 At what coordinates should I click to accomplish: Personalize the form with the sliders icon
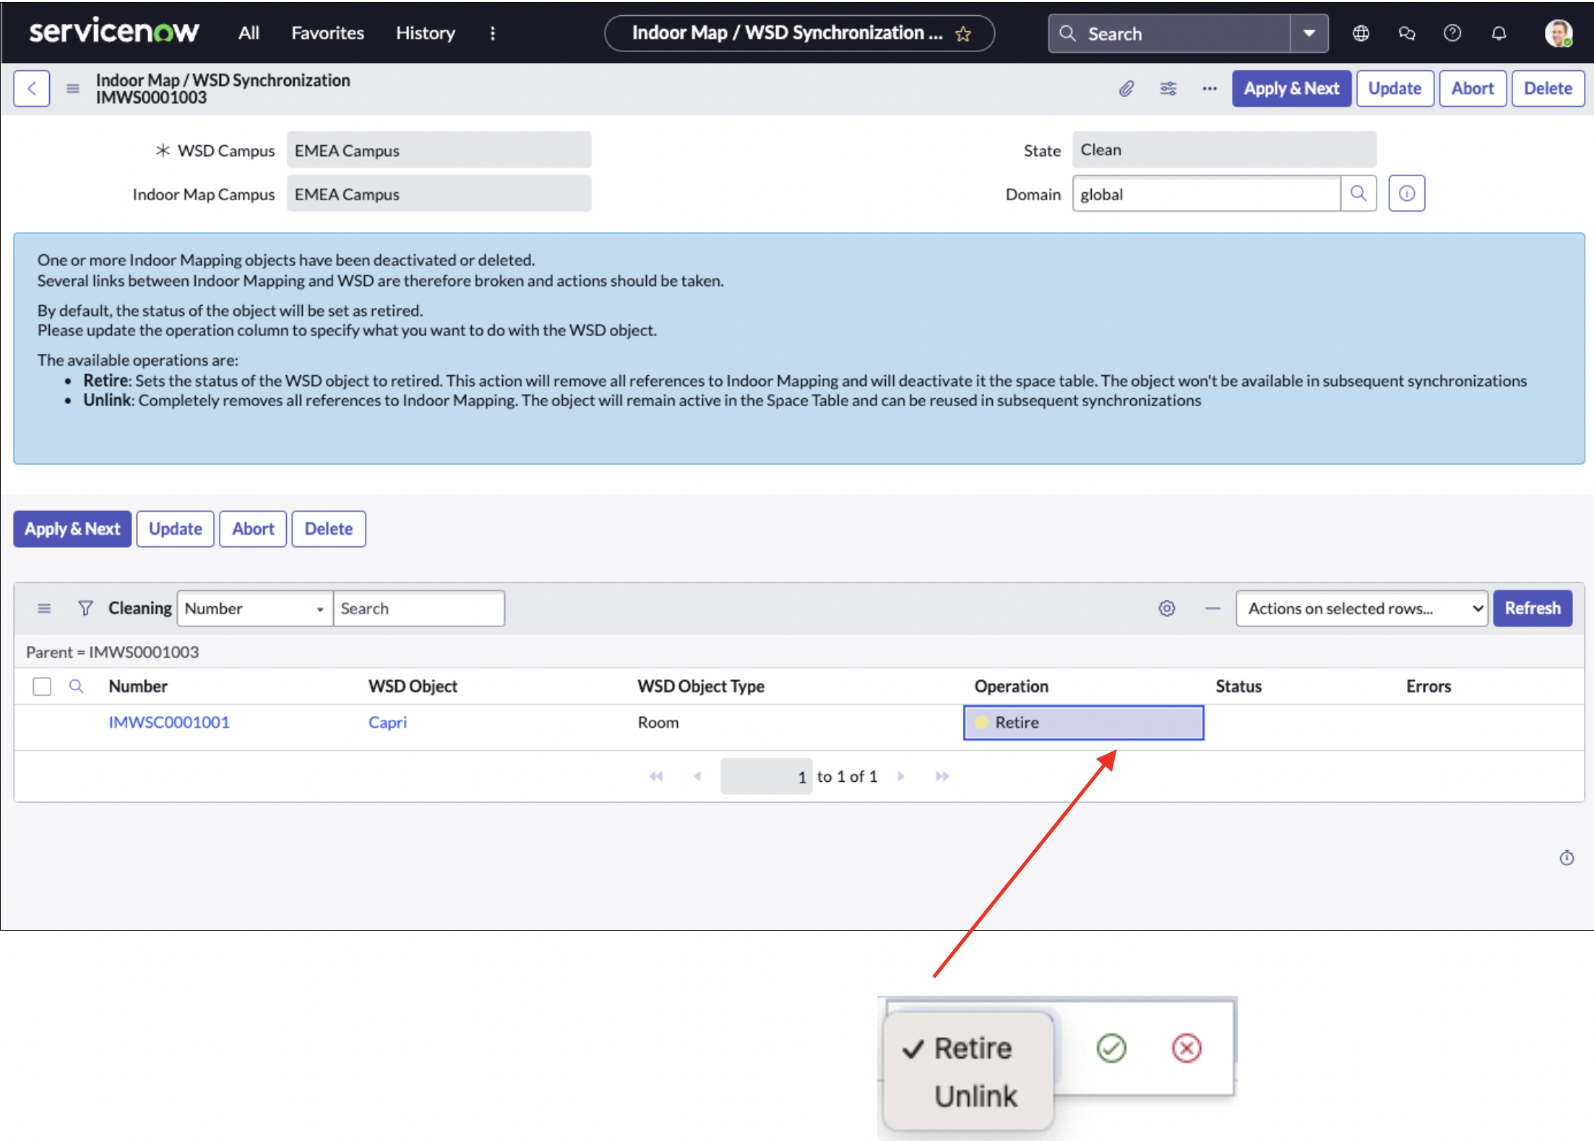point(1168,88)
